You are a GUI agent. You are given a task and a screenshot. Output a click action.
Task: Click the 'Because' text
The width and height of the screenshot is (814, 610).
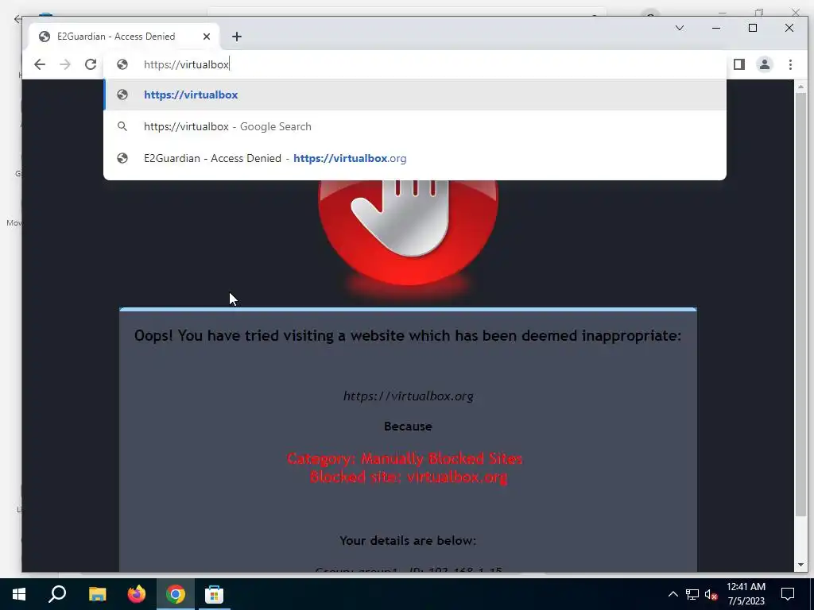coord(408,427)
